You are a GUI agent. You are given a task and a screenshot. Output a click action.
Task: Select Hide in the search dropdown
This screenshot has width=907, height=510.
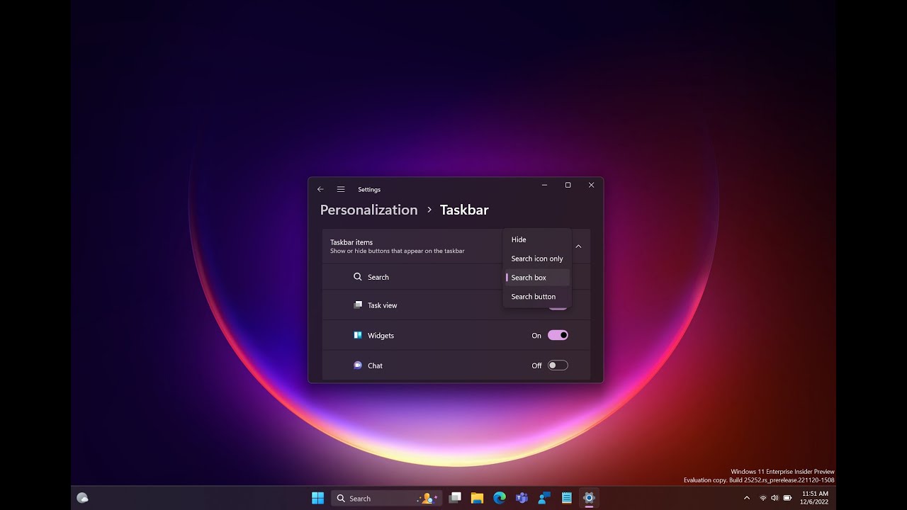(537, 239)
